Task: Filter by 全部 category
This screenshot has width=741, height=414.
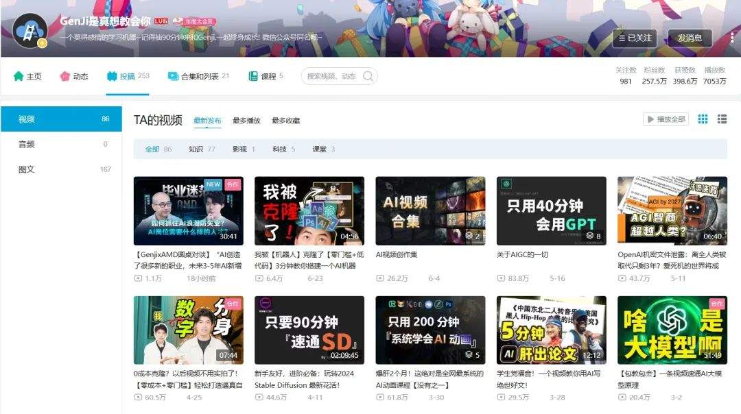Action: click(x=158, y=149)
